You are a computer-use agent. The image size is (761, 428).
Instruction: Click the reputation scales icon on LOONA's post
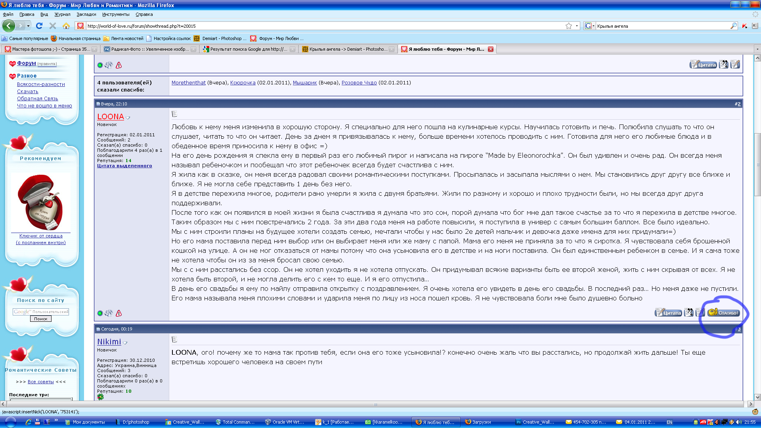[109, 313]
